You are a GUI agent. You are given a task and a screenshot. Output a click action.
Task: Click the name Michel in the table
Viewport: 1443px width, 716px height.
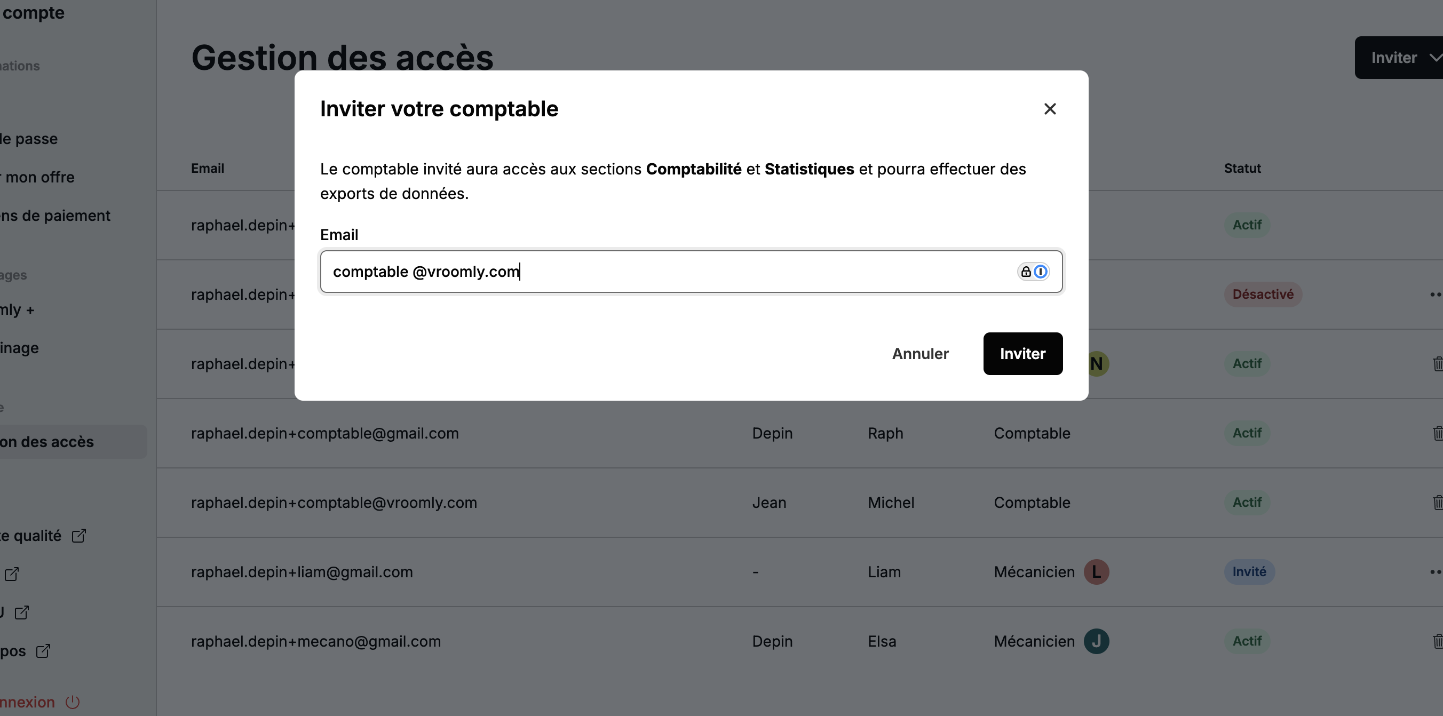click(x=891, y=503)
